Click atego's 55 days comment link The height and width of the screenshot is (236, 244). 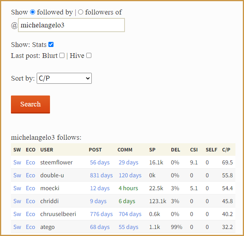(x=128, y=227)
